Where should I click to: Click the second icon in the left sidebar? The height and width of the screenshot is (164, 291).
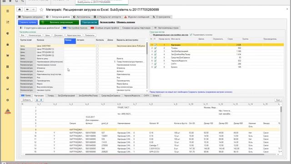point(8,22)
